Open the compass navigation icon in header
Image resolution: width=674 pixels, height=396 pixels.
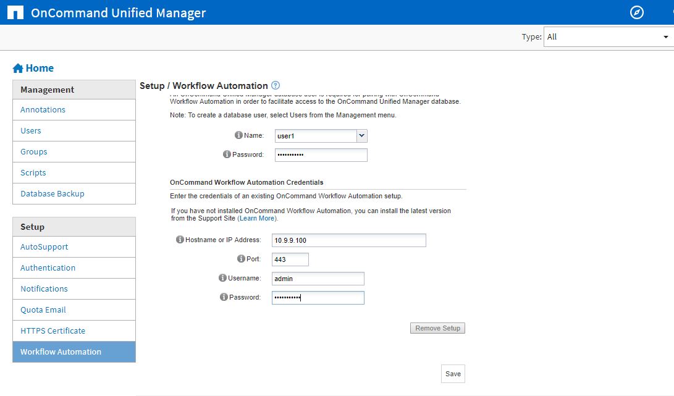pos(636,12)
